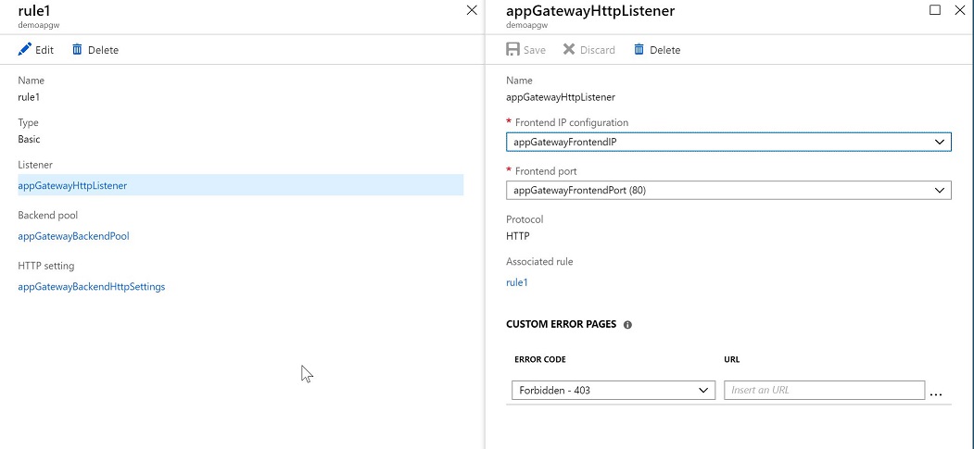974x449 pixels.
Task: Open the Frontend port dropdown
Action: (x=728, y=191)
